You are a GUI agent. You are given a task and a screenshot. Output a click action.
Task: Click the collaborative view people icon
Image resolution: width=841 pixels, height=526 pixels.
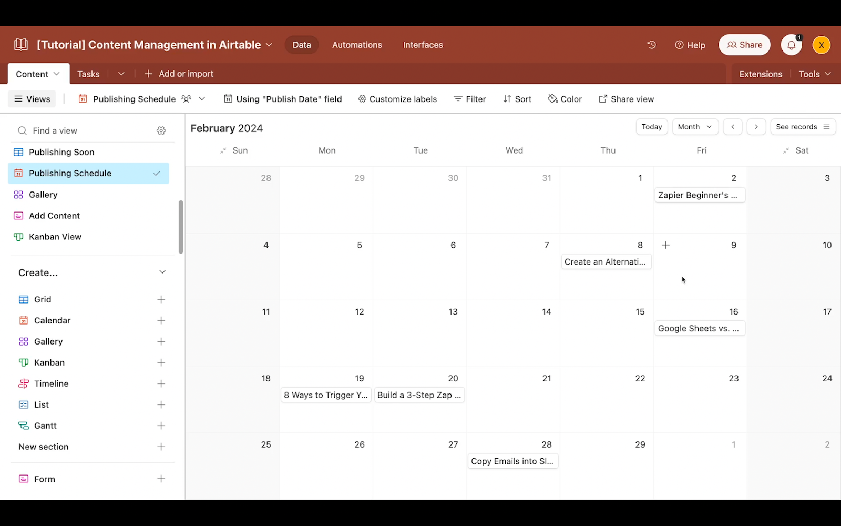click(186, 99)
